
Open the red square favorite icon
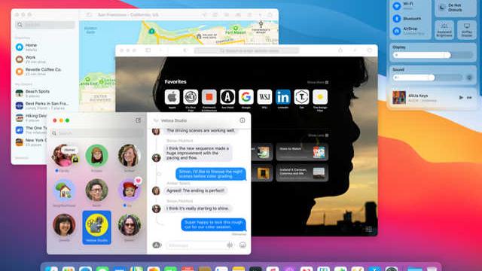click(209, 97)
